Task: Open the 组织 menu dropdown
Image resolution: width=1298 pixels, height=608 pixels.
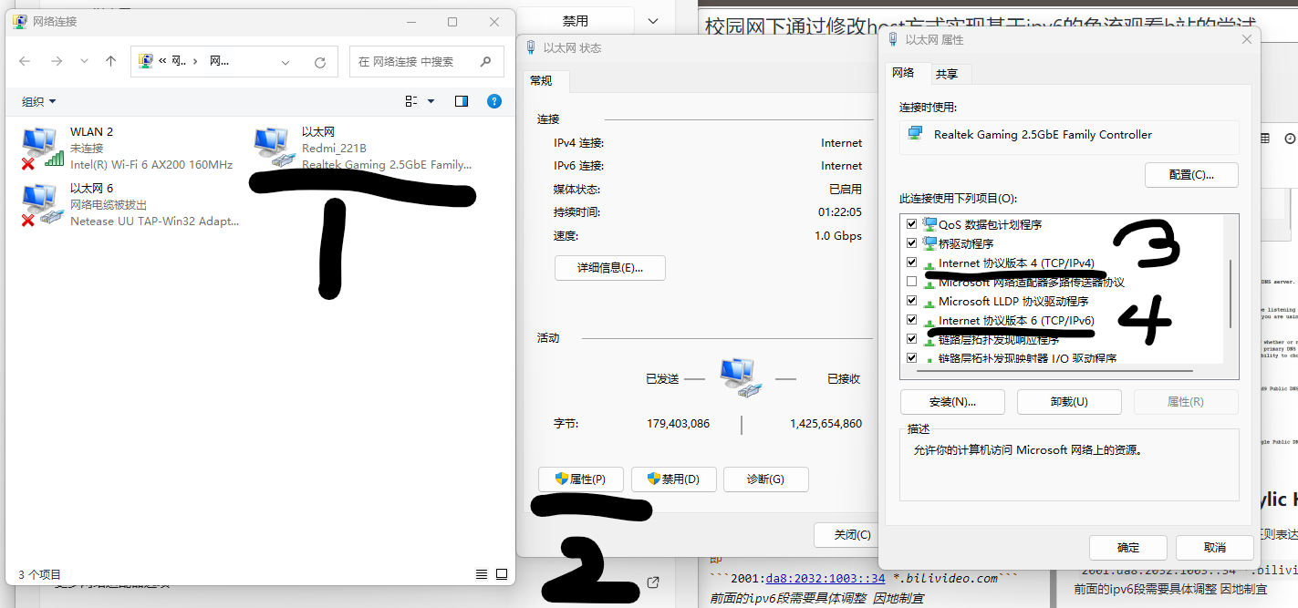Action: click(x=39, y=101)
